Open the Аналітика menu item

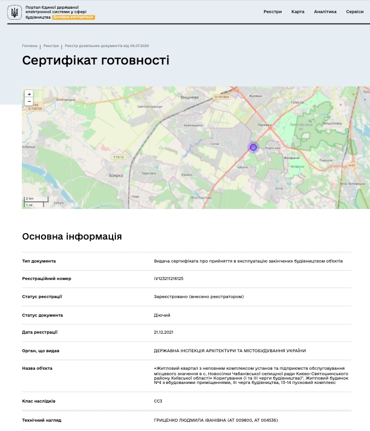point(325,12)
